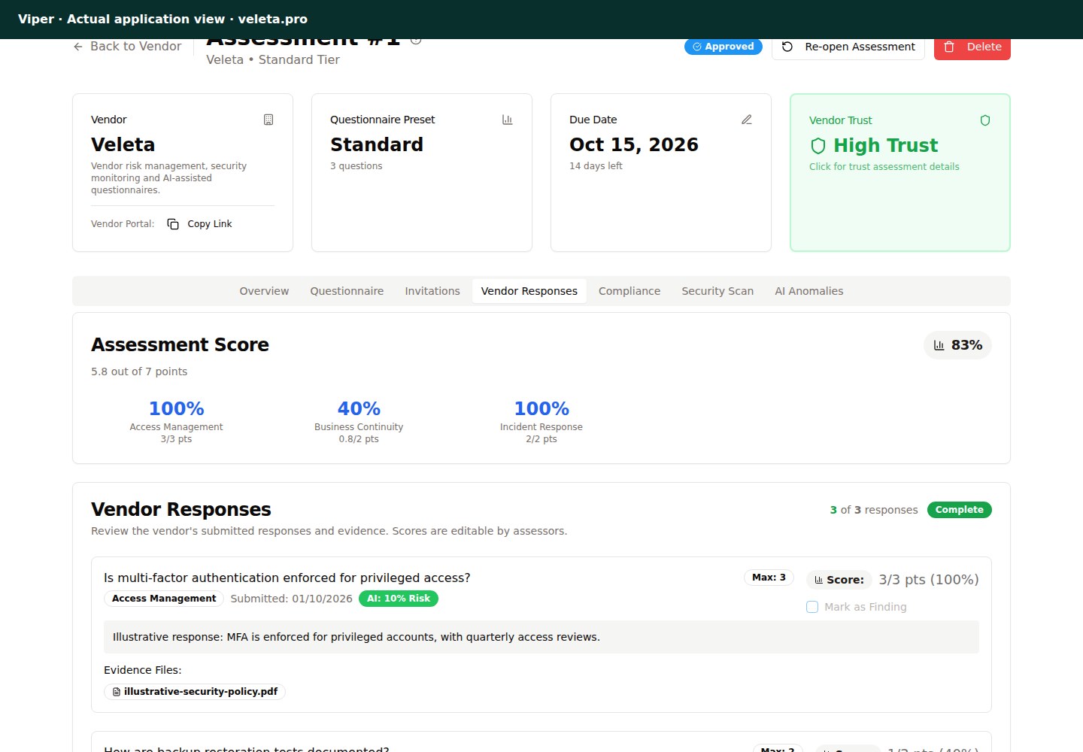Open the Compliance tab
1083x752 pixels.
(629, 291)
